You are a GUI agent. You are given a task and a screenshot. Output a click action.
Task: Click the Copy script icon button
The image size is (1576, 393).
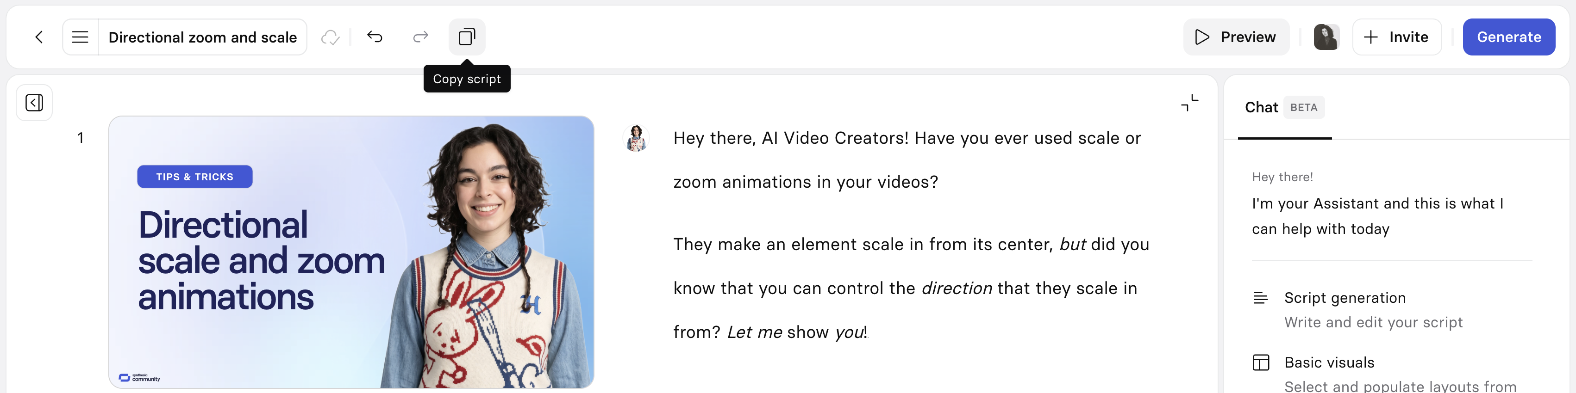click(467, 37)
